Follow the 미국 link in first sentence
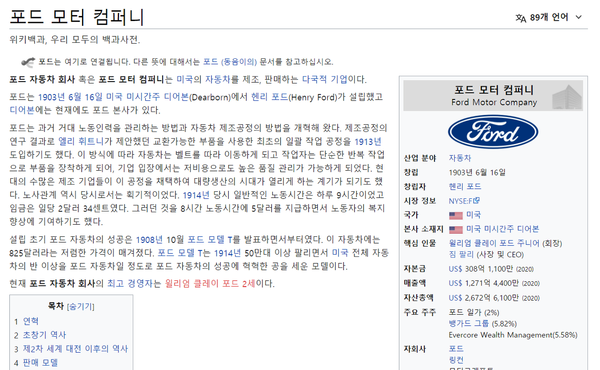 185,79
